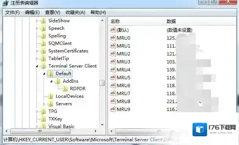Viewport: 239px width, 145px height.
Task: Select the Servers key
Action: (64, 104)
